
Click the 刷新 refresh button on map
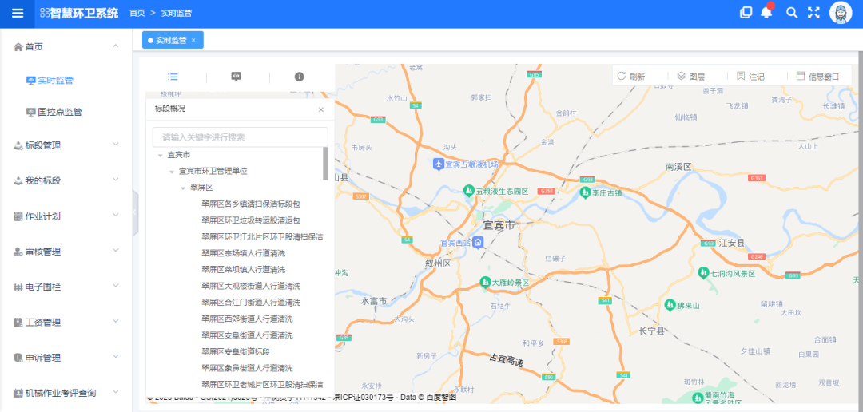[x=630, y=77]
